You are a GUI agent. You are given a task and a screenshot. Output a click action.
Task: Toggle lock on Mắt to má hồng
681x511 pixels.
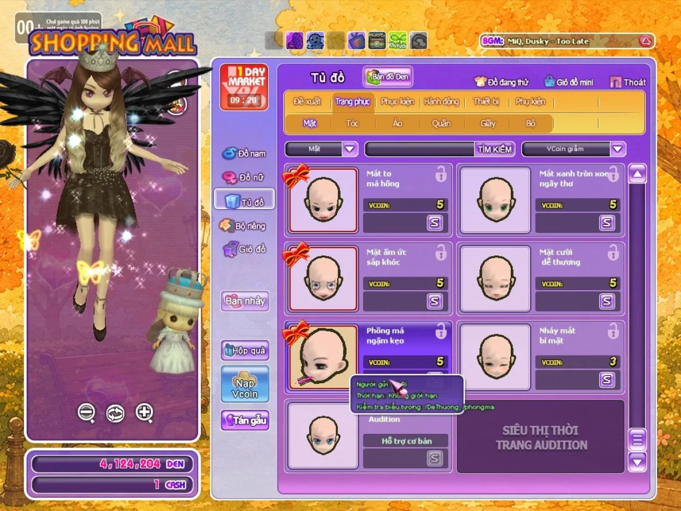tap(441, 174)
